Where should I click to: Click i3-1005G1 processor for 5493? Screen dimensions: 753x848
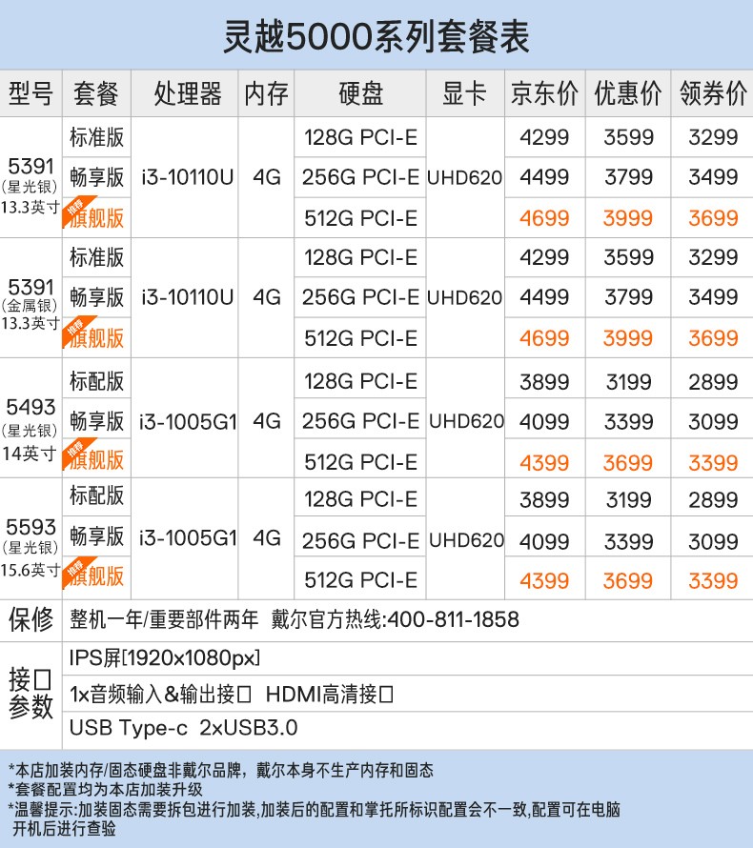pos(188,422)
